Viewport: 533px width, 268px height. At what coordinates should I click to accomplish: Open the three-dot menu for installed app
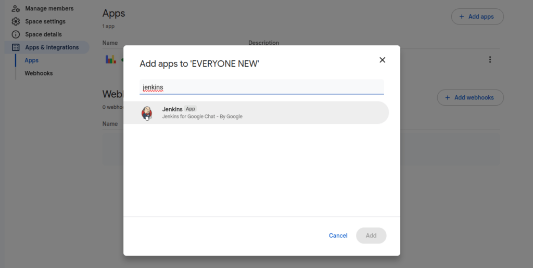[x=490, y=60]
